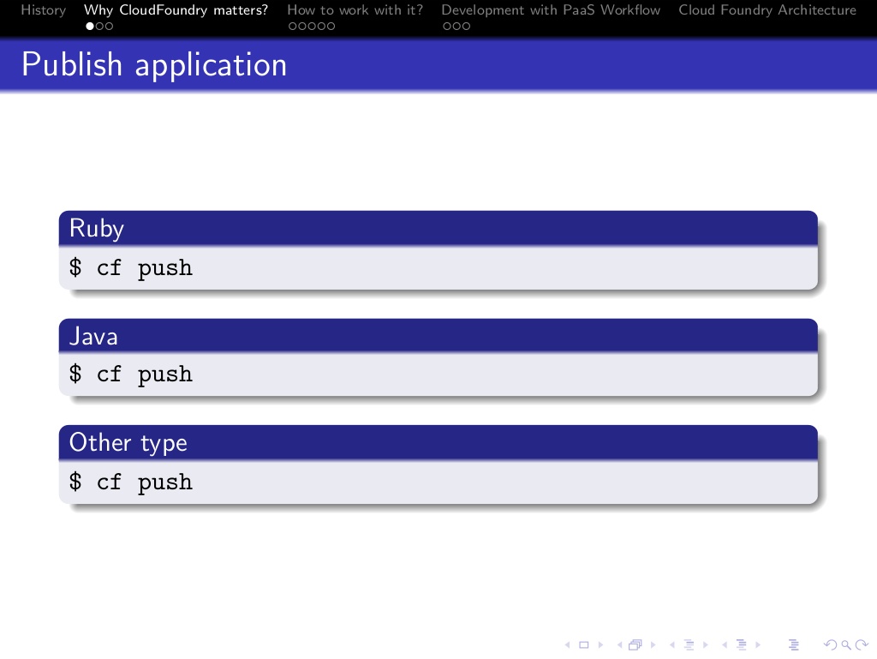877x659 pixels.
Task: Select second dot under Why CloudFoundry matters
Action: tap(99, 26)
